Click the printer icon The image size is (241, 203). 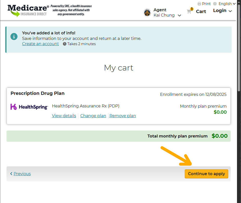pyautogui.click(x=199, y=4)
